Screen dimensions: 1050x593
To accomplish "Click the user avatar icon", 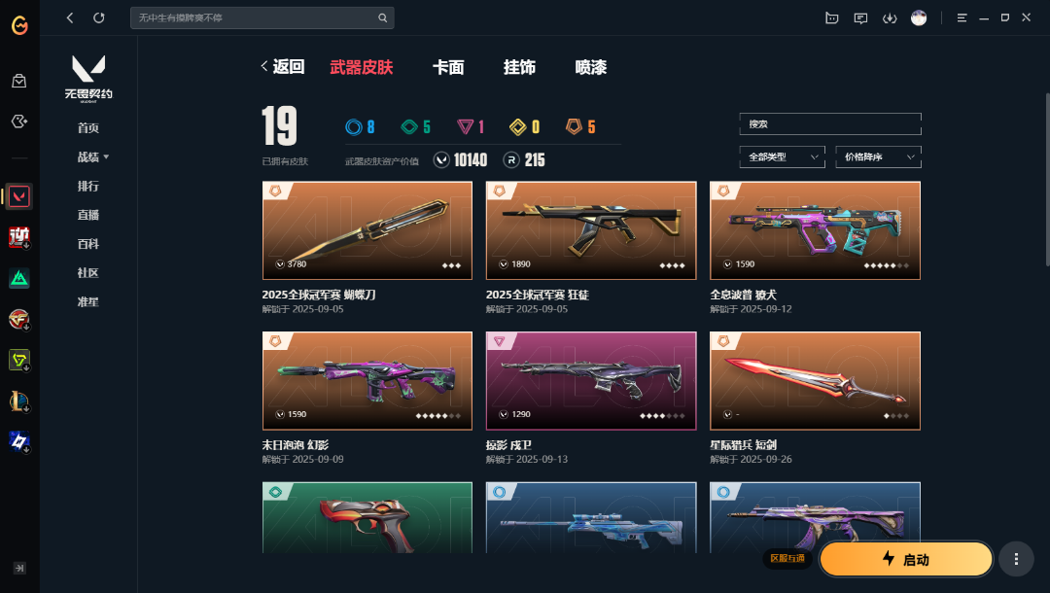I will pos(919,18).
